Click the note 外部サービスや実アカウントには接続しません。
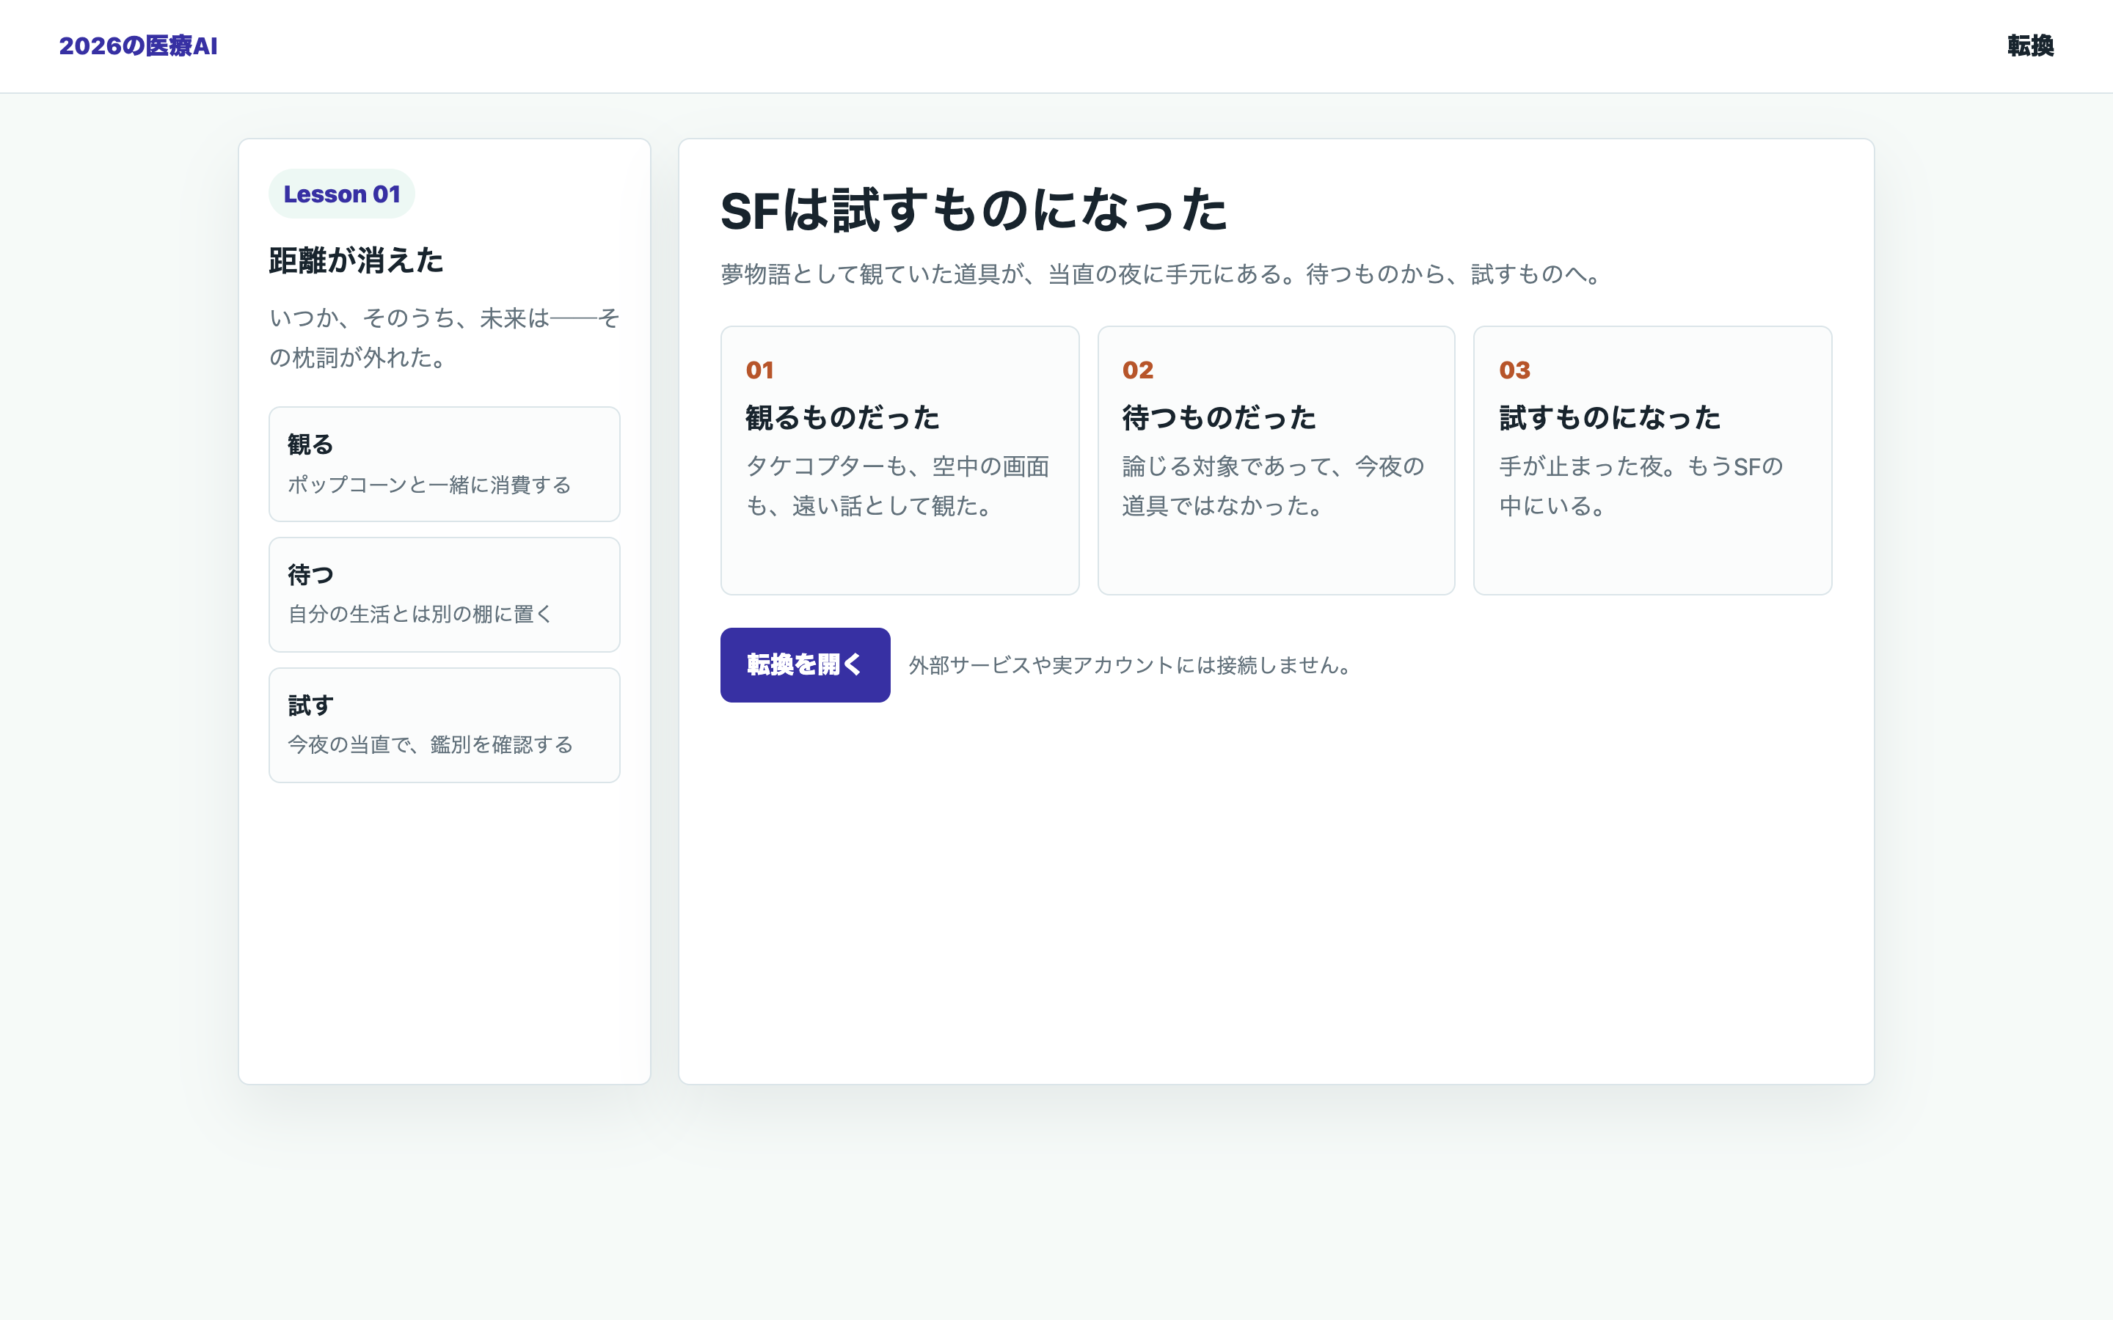The height and width of the screenshot is (1320, 2113). [1131, 665]
